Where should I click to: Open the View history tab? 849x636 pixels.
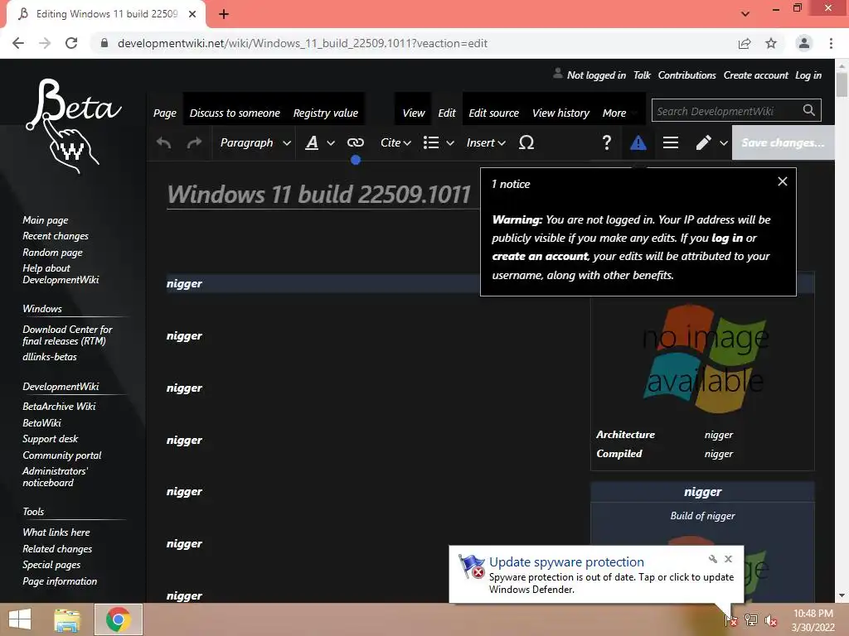pos(560,113)
